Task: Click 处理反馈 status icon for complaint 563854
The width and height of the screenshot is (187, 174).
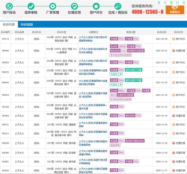Action: [174, 116]
